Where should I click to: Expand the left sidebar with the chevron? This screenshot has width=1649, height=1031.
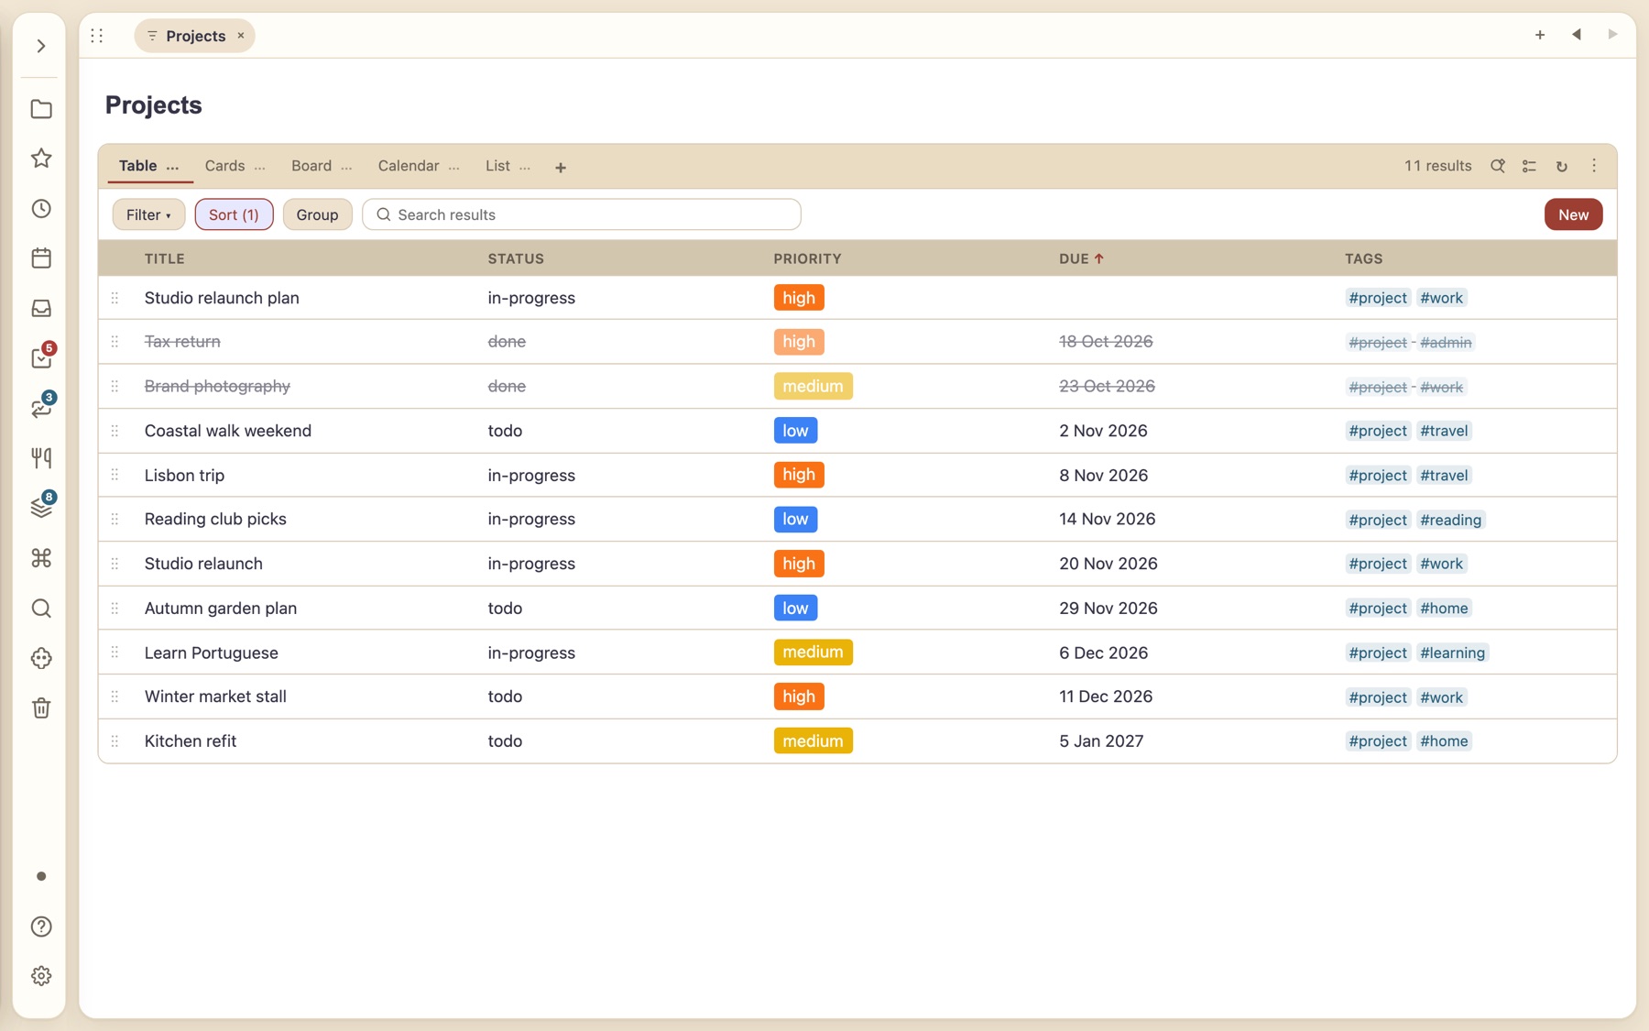coord(41,46)
